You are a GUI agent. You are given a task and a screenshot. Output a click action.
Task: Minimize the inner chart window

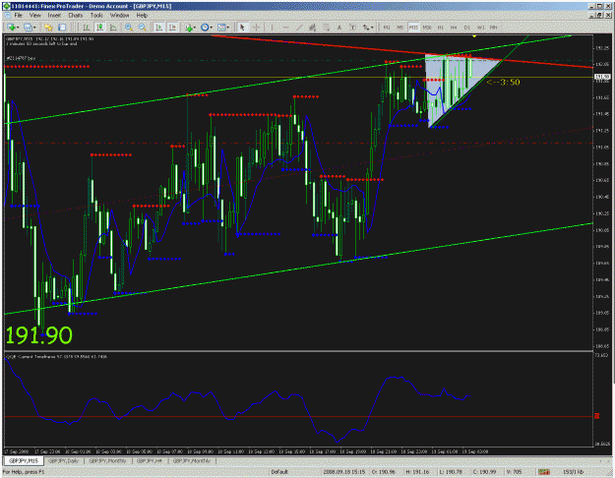(x=592, y=16)
